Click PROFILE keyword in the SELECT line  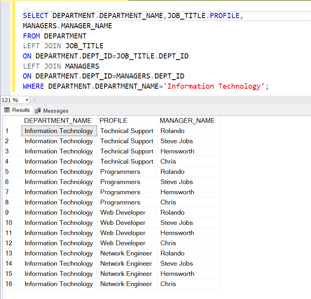pyautogui.click(x=225, y=16)
